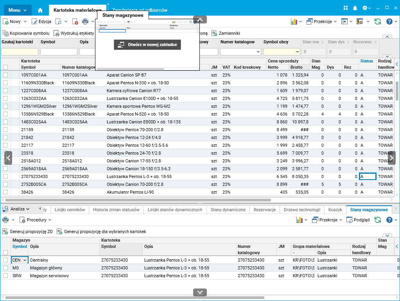Switch to the Rezerwacje tab

coord(265,210)
